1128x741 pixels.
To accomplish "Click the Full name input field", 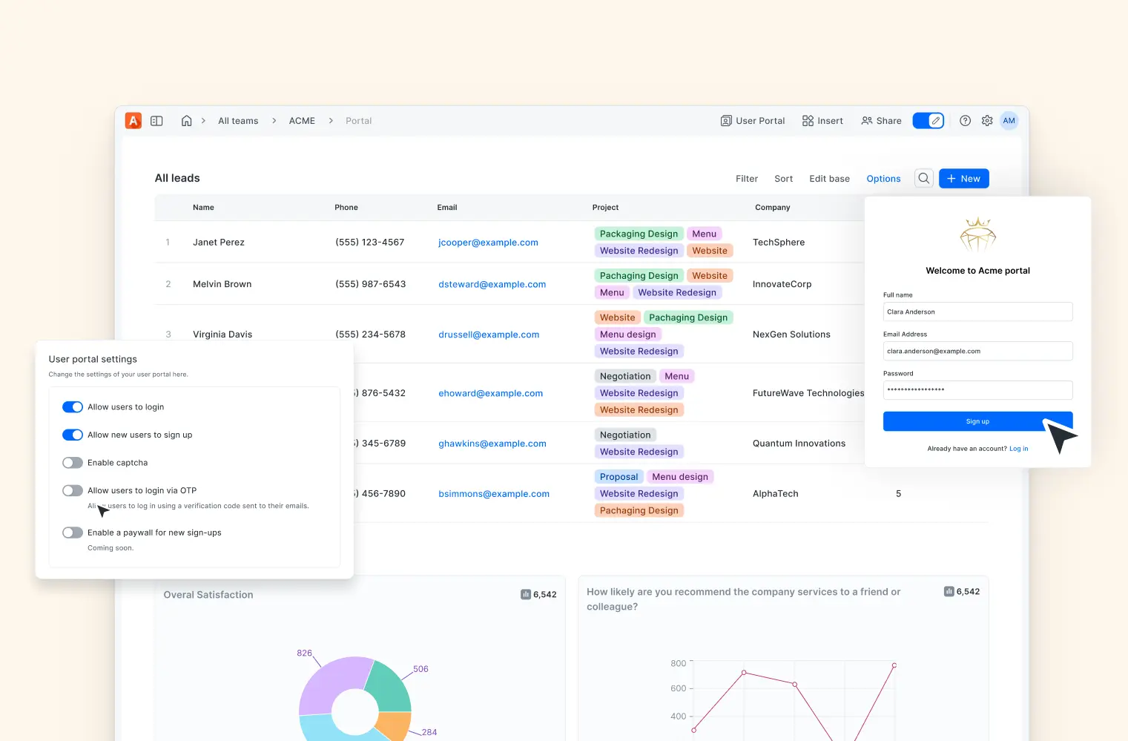I will [977, 312].
